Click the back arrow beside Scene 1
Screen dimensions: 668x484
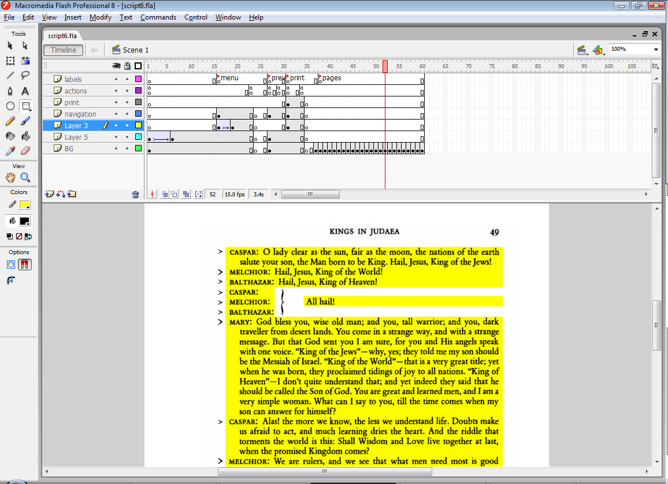tap(95, 50)
